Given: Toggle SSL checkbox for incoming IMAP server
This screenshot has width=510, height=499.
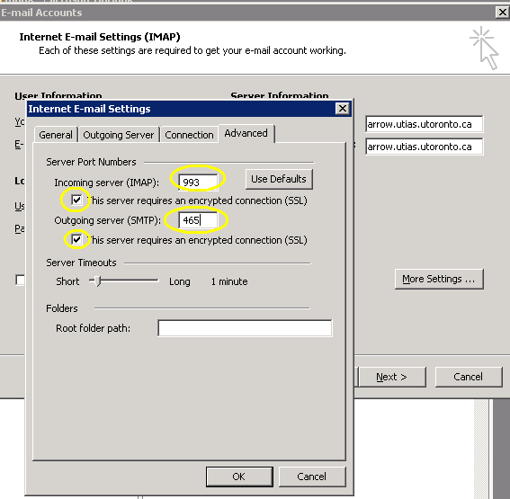Looking at the screenshot, I should click(x=76, y=200).
